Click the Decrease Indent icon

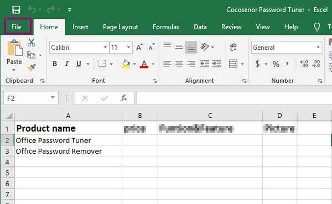click(x=205, y=64)
